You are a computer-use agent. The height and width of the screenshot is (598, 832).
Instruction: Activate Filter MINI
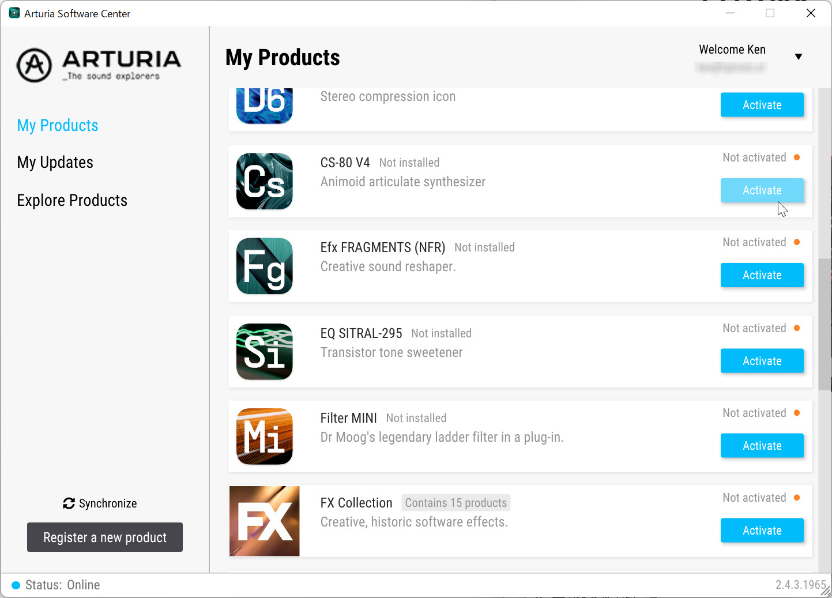tap(762, 446)
